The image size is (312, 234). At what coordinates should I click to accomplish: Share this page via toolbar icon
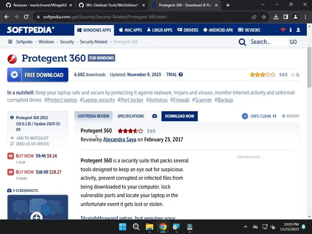(x=254, y=17)
